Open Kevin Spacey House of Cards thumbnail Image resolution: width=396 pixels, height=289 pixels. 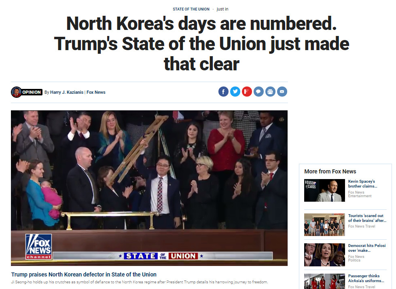click(x=324, y=190)
